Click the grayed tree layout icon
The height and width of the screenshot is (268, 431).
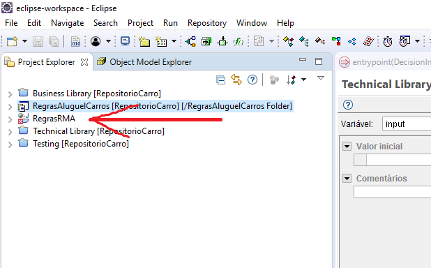(259, 41)
